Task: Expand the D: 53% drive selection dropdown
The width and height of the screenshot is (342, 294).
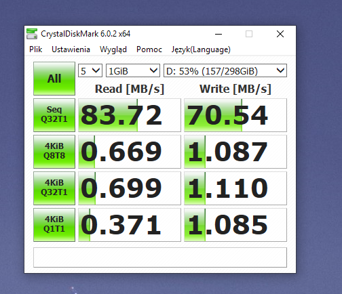Action: [x=225, y=70]
